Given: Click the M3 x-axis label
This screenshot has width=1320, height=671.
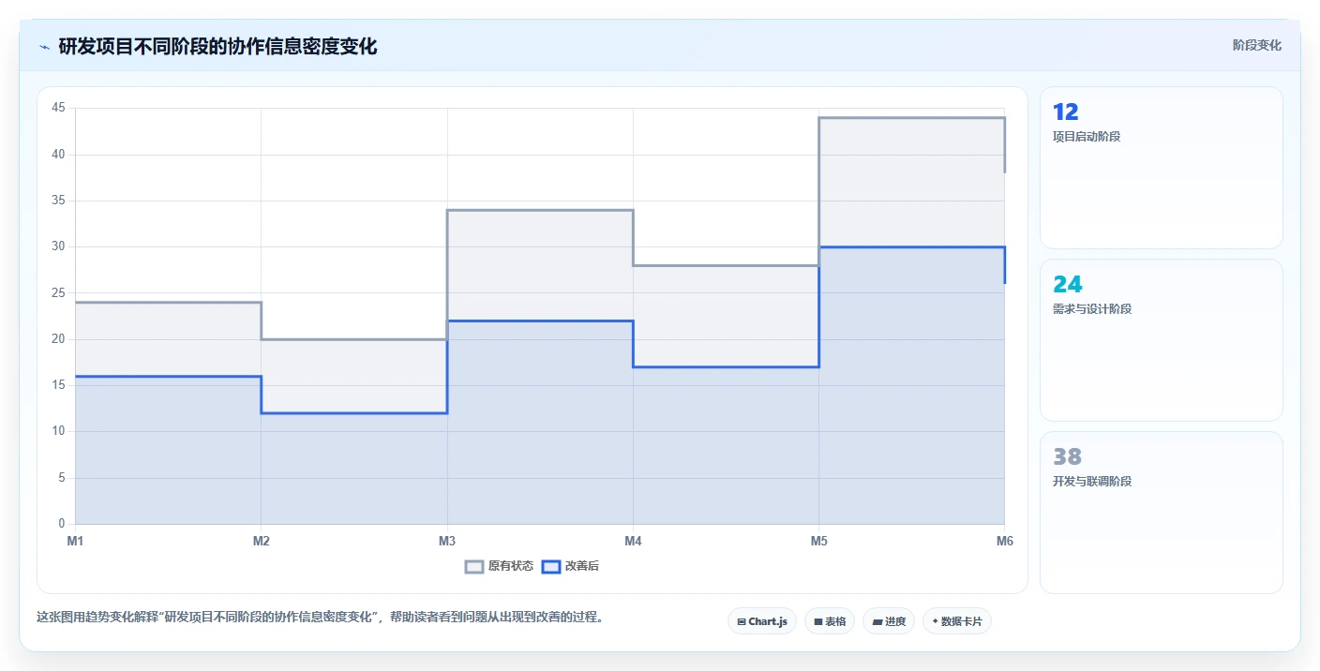Looking at the screenshot, I should (x=447, y=541).
